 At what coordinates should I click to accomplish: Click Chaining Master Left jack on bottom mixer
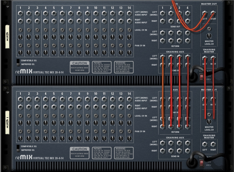click(x=205, y=144)
